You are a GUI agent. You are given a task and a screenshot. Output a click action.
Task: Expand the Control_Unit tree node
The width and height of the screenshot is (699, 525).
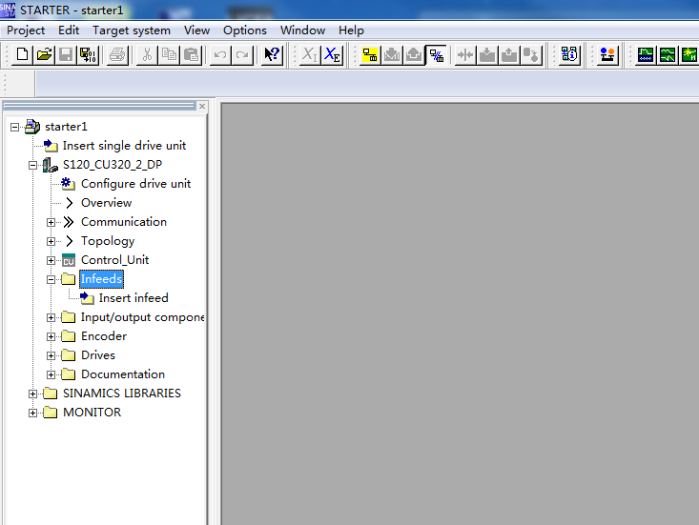(x=51, y=260)
